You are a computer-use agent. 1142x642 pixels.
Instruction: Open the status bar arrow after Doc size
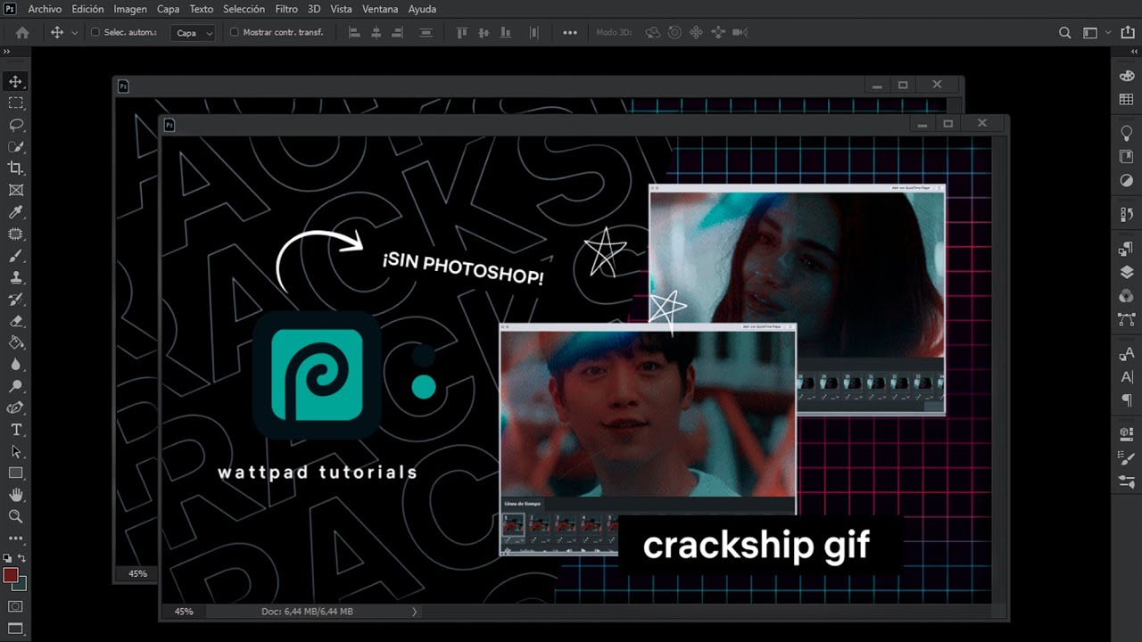point(413,612)
